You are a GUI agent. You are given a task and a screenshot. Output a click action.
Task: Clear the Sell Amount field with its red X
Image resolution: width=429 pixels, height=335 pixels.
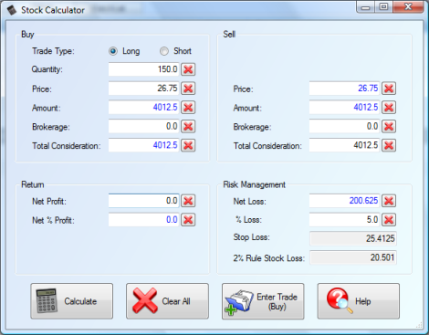click(389, 108)
